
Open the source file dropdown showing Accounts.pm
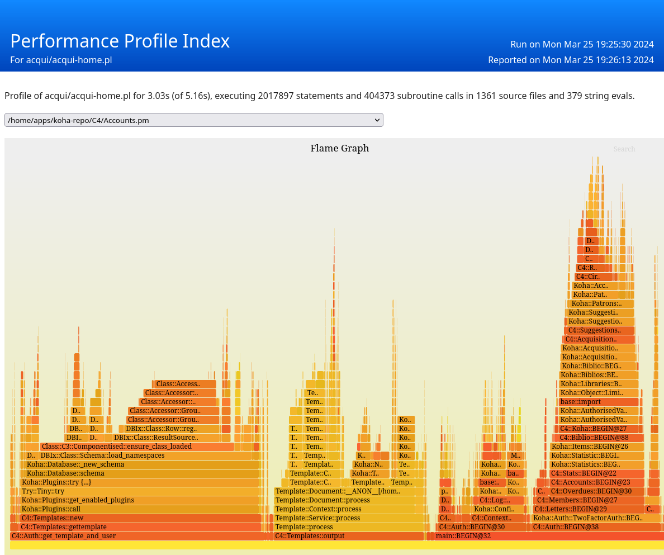pyautogui.click(x=193, y=120)
